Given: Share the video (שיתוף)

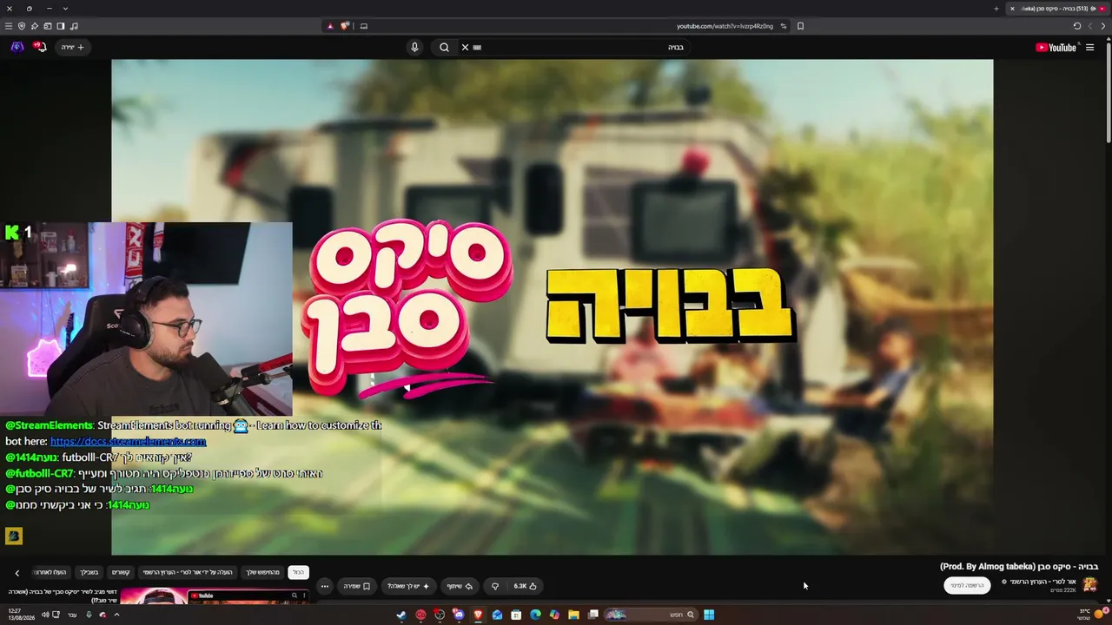Looking at the screenshot, I should [460, 586].
